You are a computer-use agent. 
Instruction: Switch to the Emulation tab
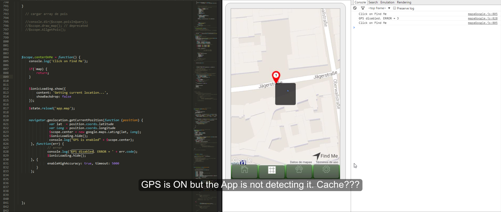coord(387,2)
